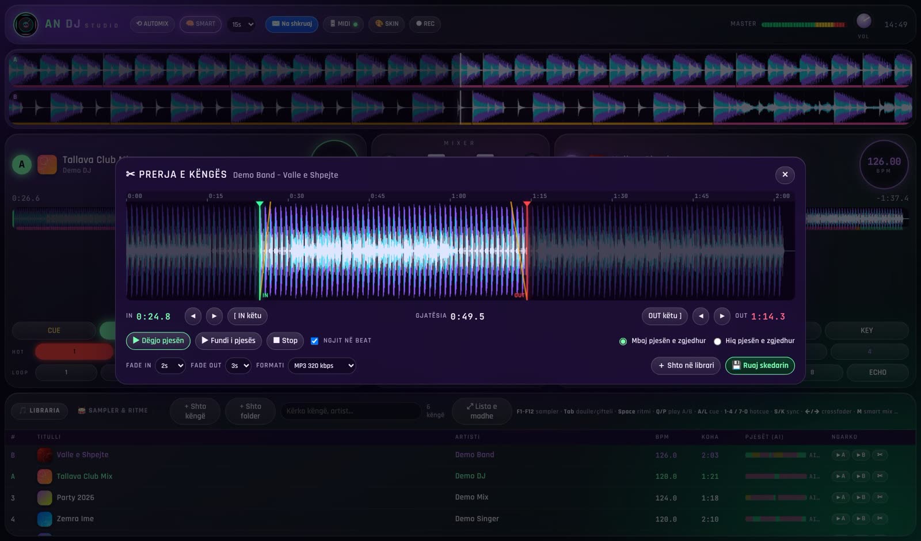Click the Fundi i pjesës button

[229, 341]
